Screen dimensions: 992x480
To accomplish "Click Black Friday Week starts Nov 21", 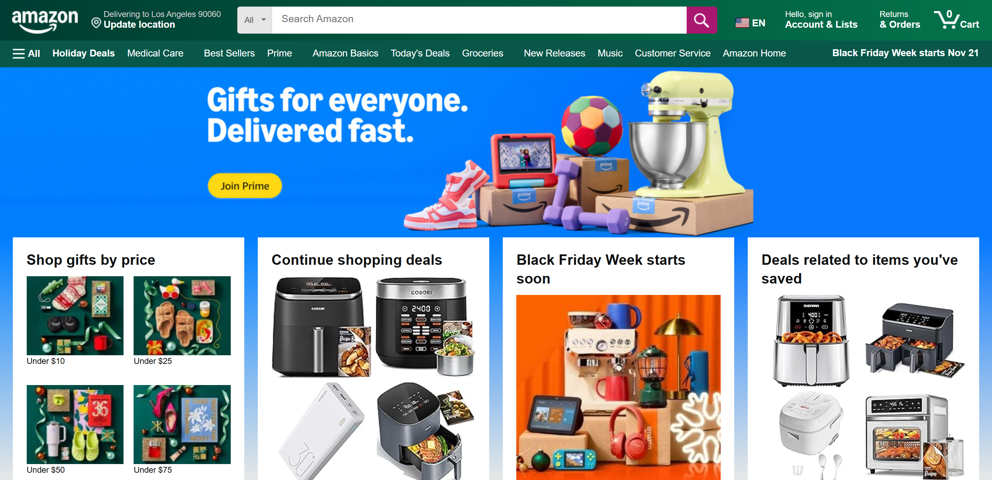I will click(x=905, y=53).
